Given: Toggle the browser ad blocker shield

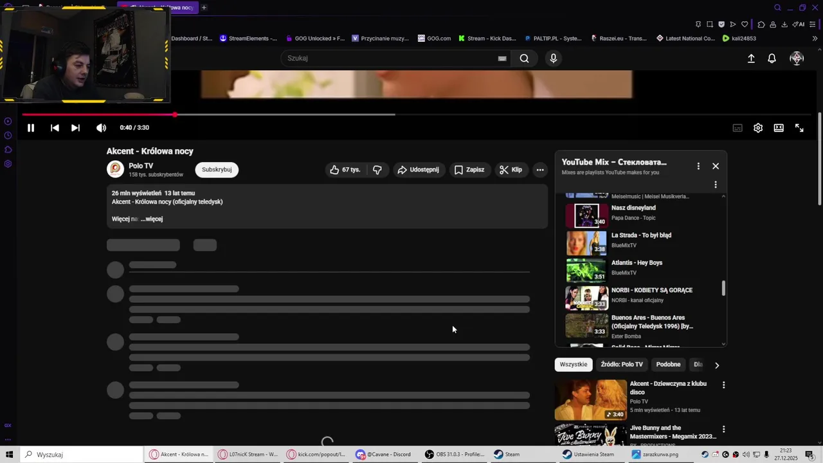Looking at the screenshot, I should (x=721, y=24).
